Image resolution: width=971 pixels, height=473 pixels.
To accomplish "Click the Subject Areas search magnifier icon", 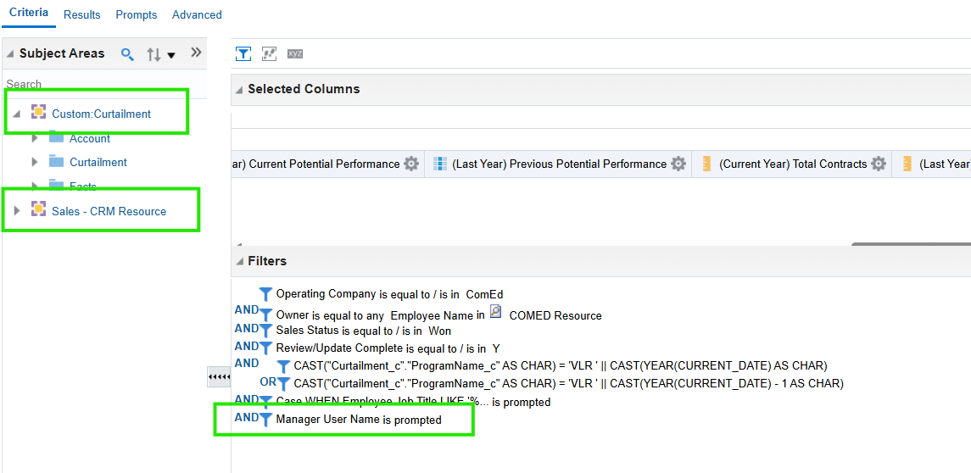I will coord(127,54).
